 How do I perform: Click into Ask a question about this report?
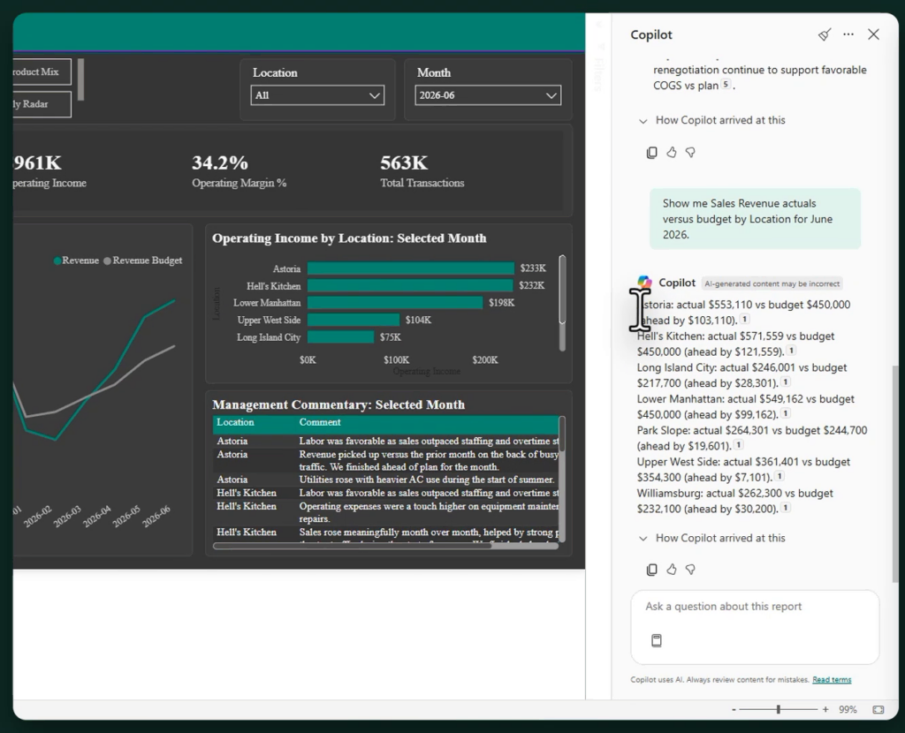click(755, 607)
